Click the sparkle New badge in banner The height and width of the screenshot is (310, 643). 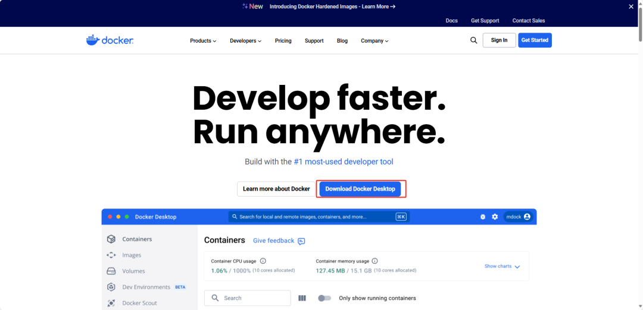click(252, 6)
